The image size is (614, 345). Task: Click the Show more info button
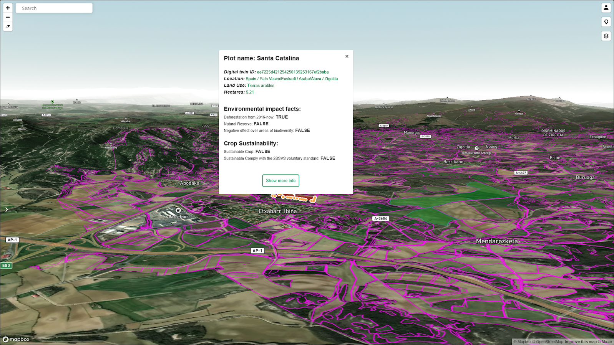281,181
